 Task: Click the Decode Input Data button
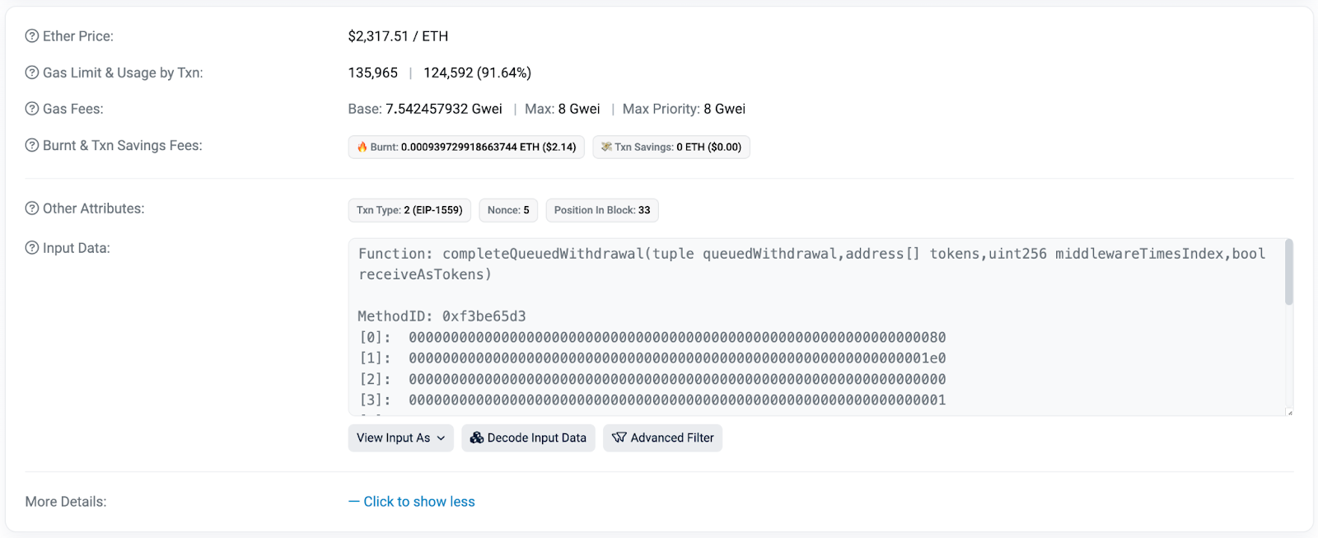coord(528,437)
